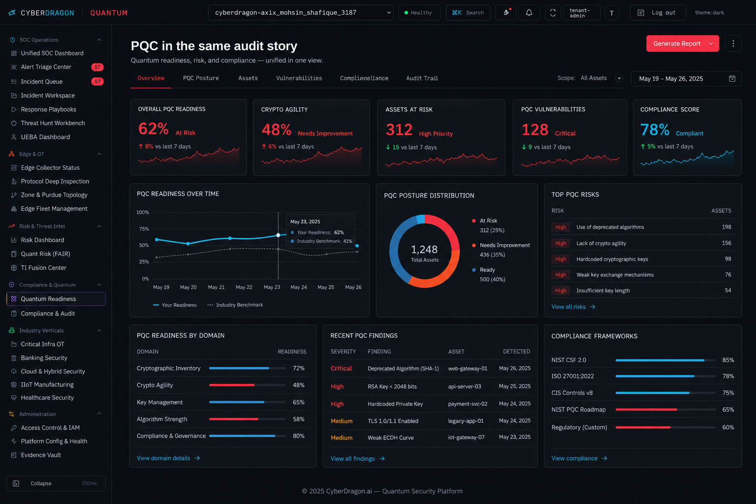This screenshot has height=504, width=756.
Task: Click the May 19 – May 26 date range field
Action: (686, 79)
